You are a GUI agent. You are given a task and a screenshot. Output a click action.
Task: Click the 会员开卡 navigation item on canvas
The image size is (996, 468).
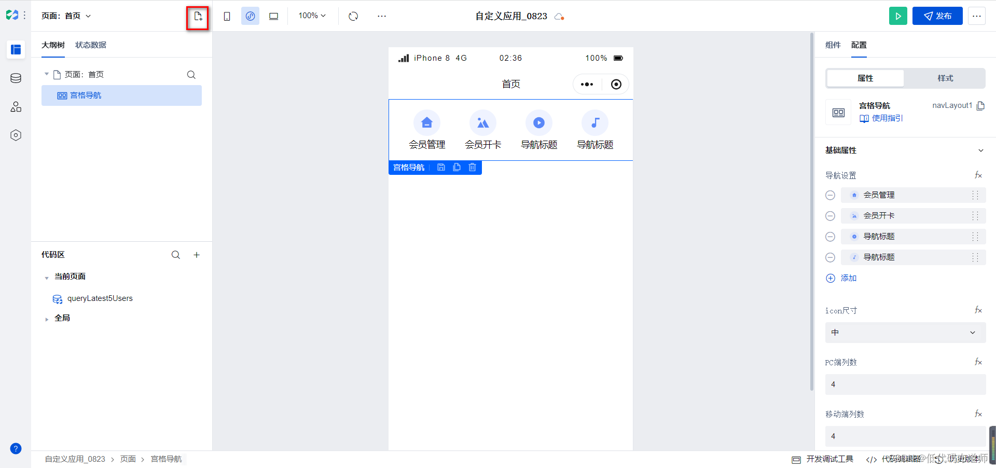(483, 130)
